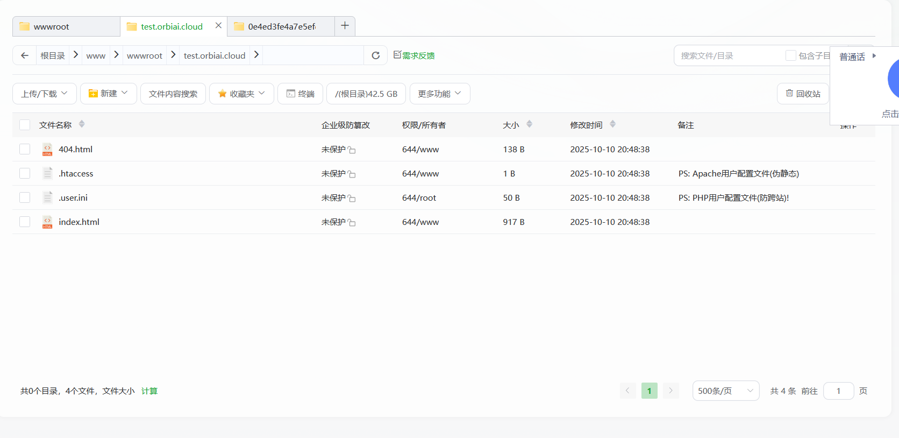Add a new tab with plus icon

pyautogui.click(x=345, y=26)
